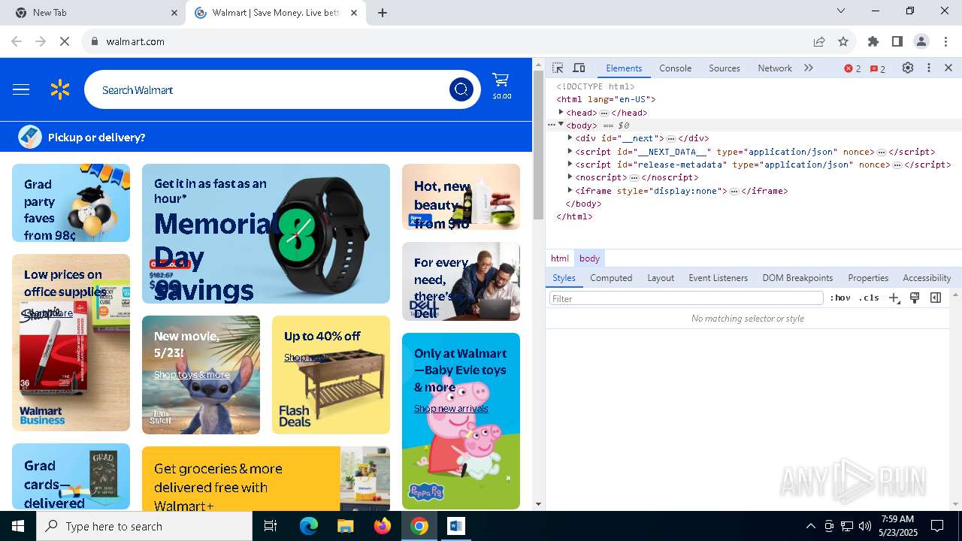
Task: Click Shop new arrivals link
Action: click(451, 409)
